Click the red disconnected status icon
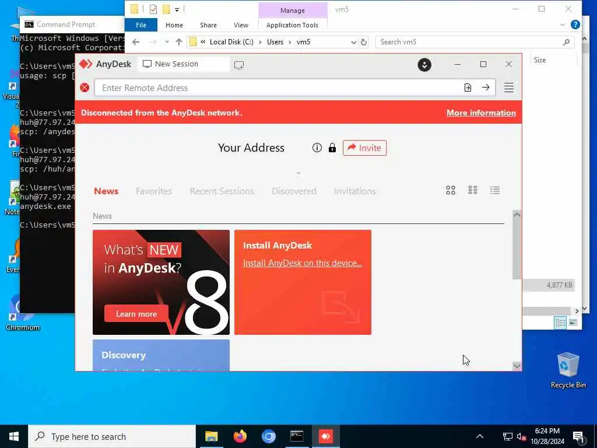This screenshot has height=448, width=597. click(85, 87)
